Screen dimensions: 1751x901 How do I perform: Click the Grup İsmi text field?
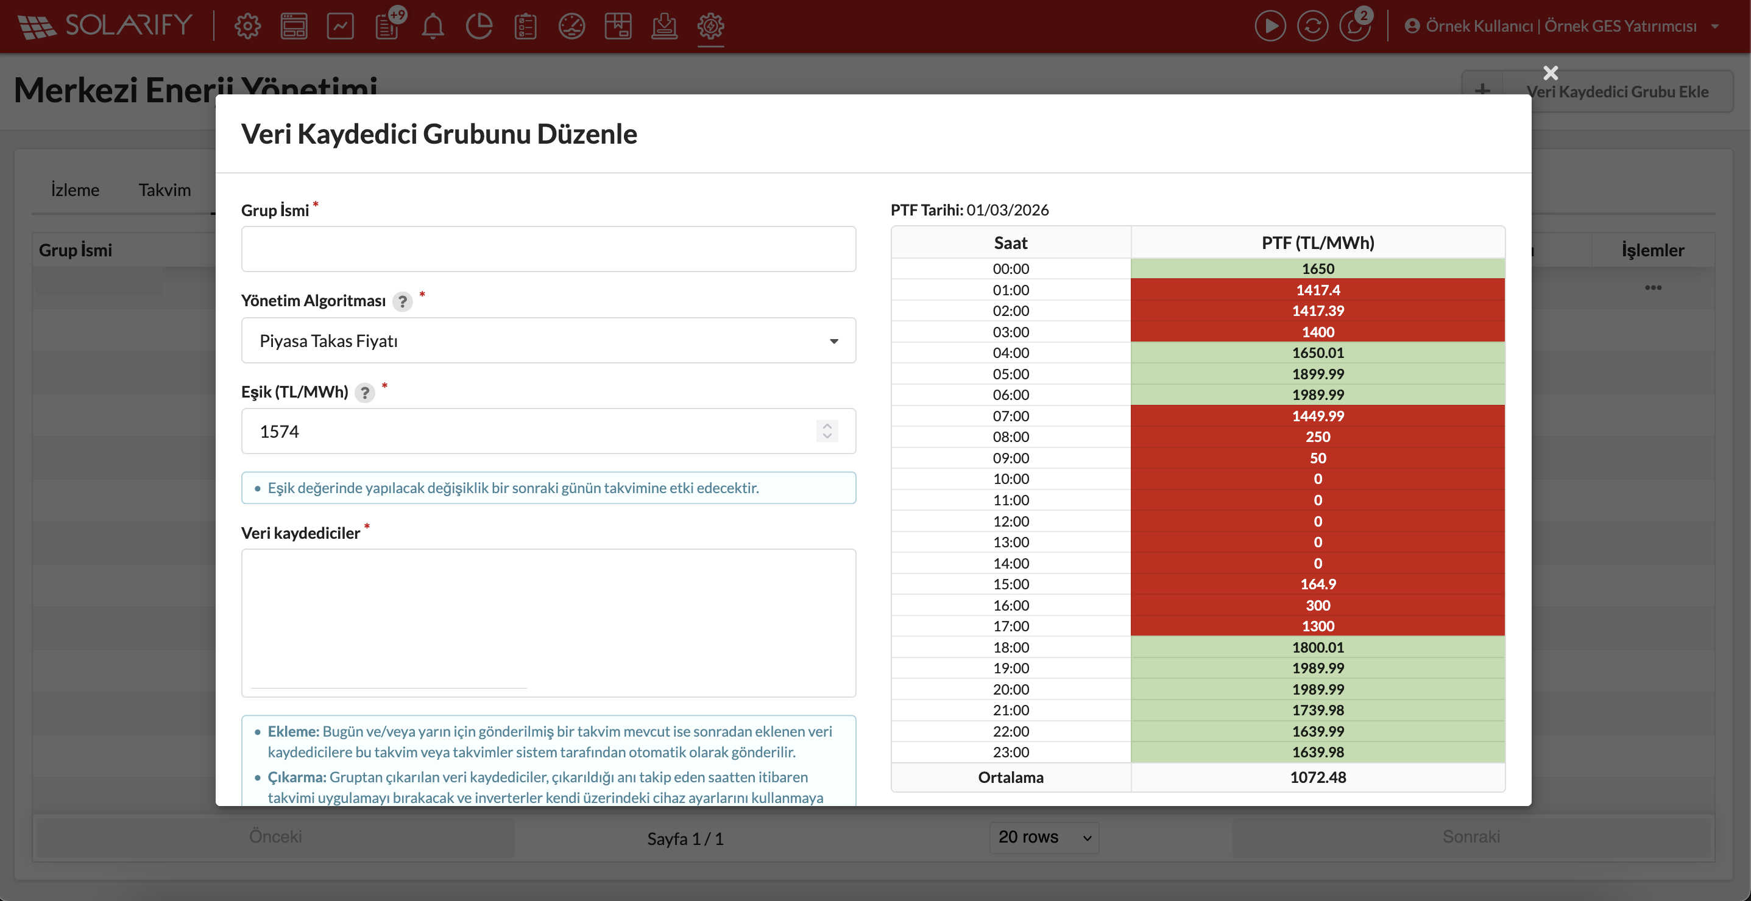[x=548, y=249]
